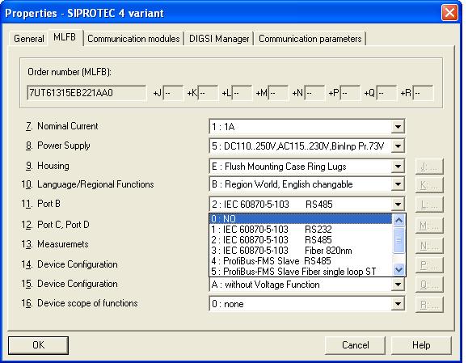
Task: Click the '13. Measuremets' label
Action: [x=55, y=244]
